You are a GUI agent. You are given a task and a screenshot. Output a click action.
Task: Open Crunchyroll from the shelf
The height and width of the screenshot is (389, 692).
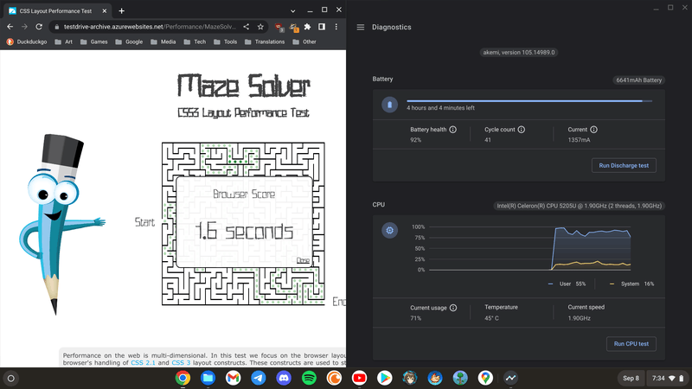click(x=334, y=378)
